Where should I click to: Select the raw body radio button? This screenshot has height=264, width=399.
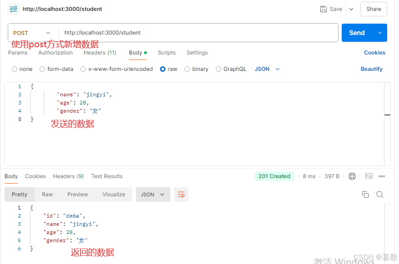point(163,69)
